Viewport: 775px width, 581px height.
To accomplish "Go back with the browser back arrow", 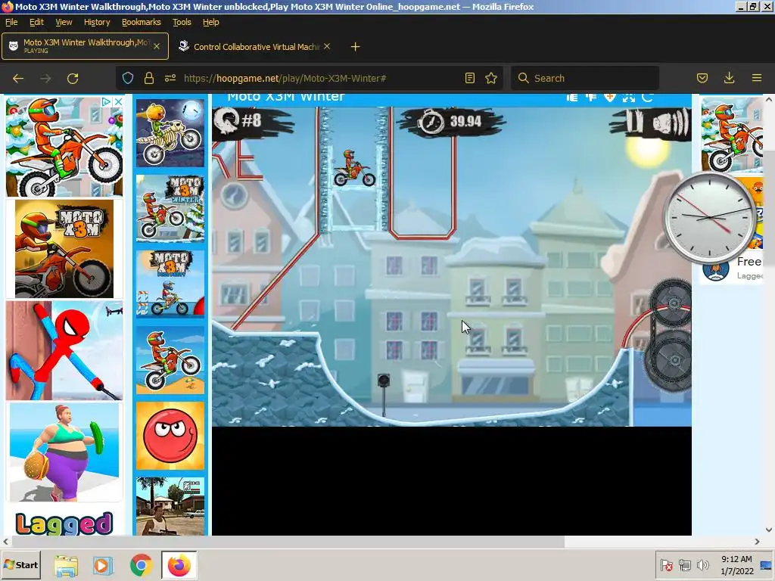I will pyautogui.click(x=18, y=78).
